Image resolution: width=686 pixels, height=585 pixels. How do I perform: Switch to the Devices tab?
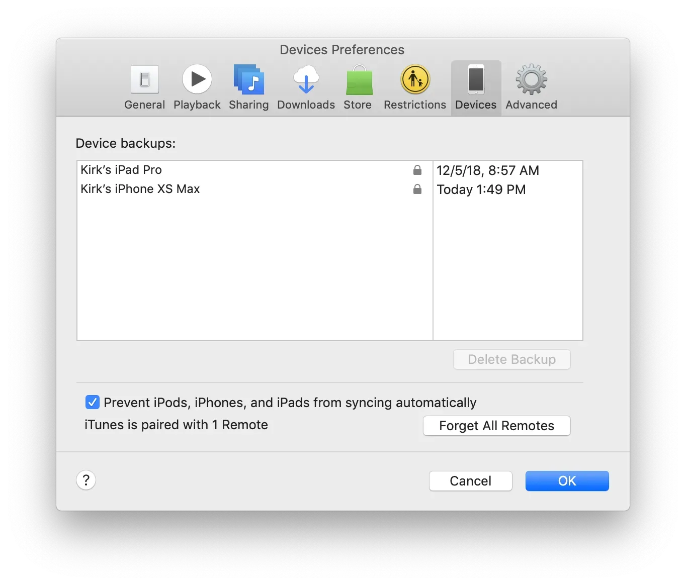point(475,86)
